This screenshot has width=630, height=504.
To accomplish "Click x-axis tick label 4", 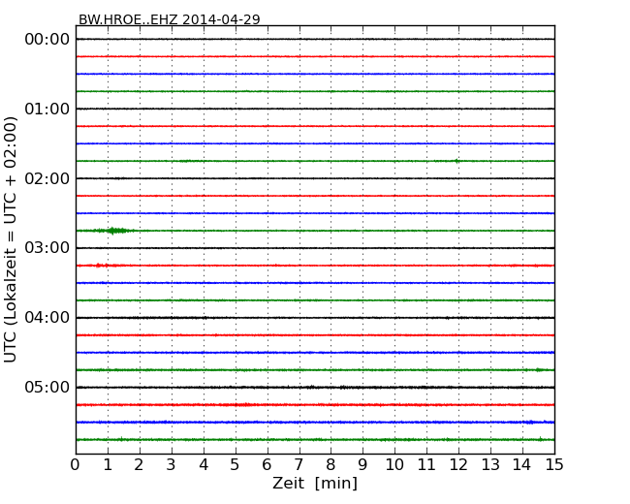I will tap(204, 464).
